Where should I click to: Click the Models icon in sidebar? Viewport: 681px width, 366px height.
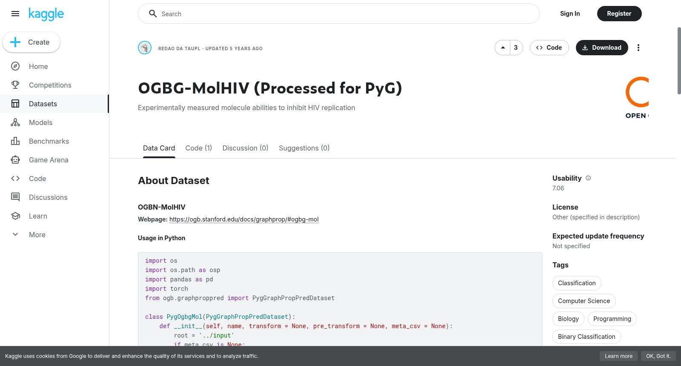15,122
